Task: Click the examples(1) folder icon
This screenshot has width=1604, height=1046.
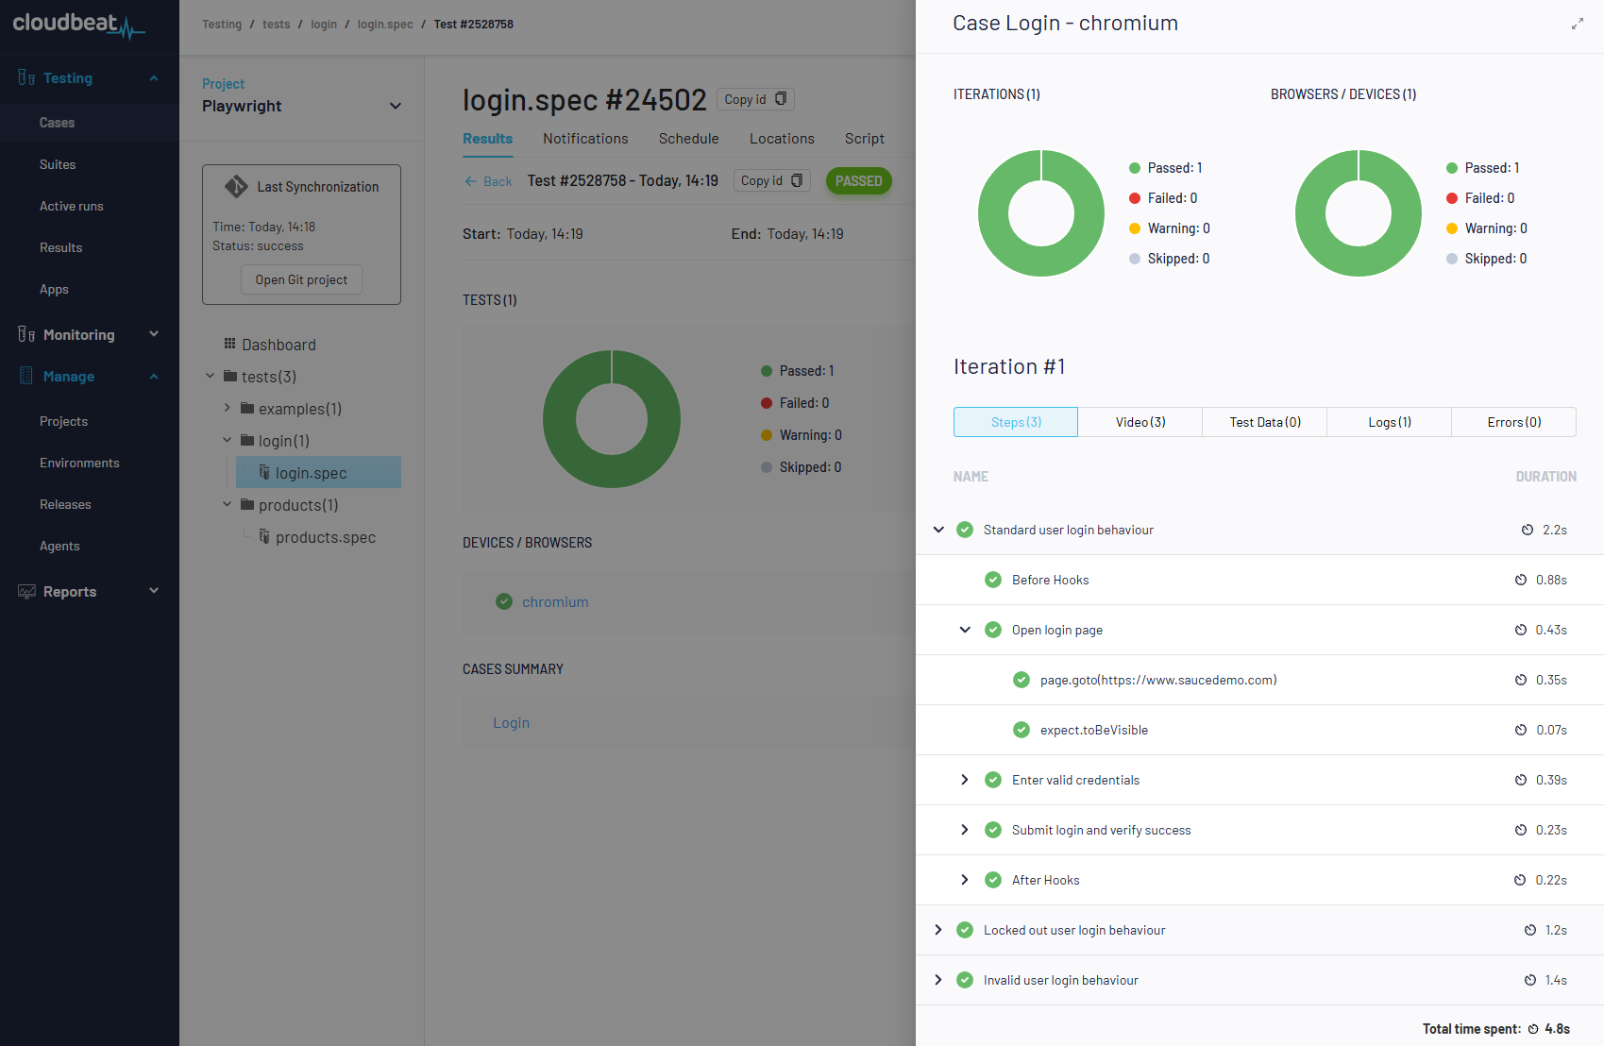Action: pyautogui.click(x=247, y=408)
